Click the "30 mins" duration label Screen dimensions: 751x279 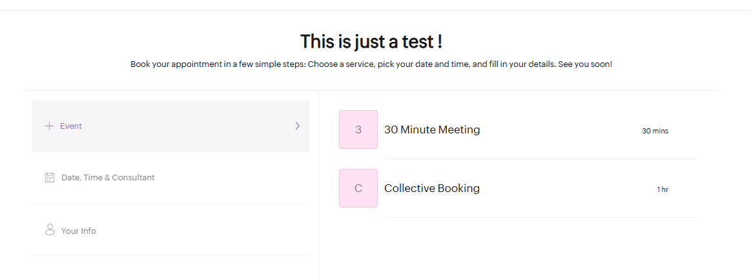[x=655, y=131]
